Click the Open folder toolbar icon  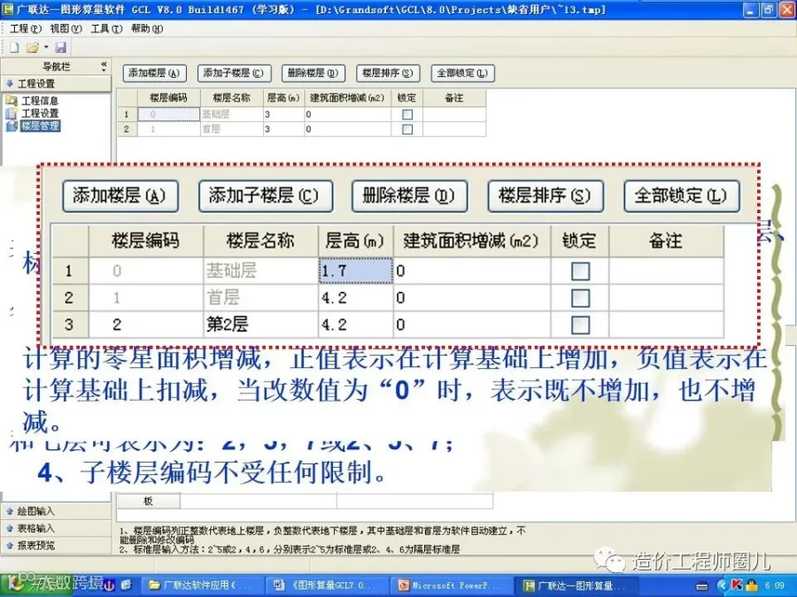click(33, 48)
